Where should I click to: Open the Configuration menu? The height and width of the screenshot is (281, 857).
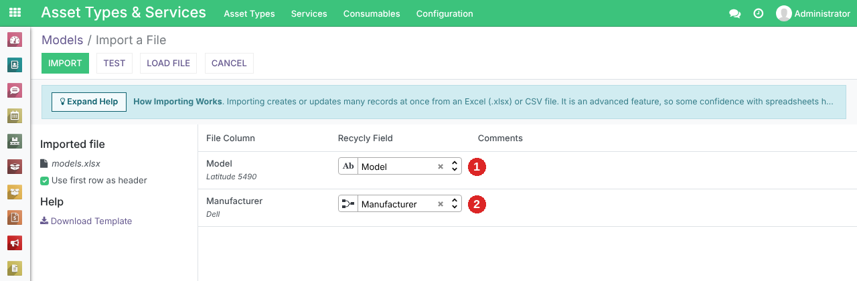(x=445, y=13)
